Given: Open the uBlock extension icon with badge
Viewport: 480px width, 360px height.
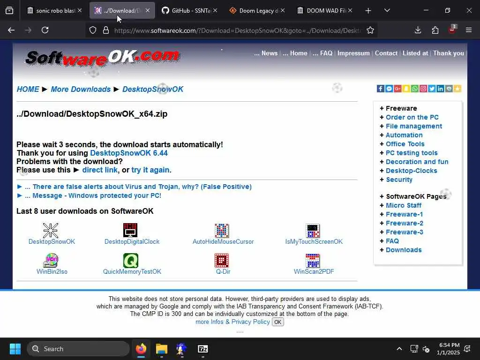Looking at the screenshot, I should [452, 30].
